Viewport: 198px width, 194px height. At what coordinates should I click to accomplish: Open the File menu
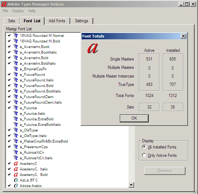pos(5,11)
